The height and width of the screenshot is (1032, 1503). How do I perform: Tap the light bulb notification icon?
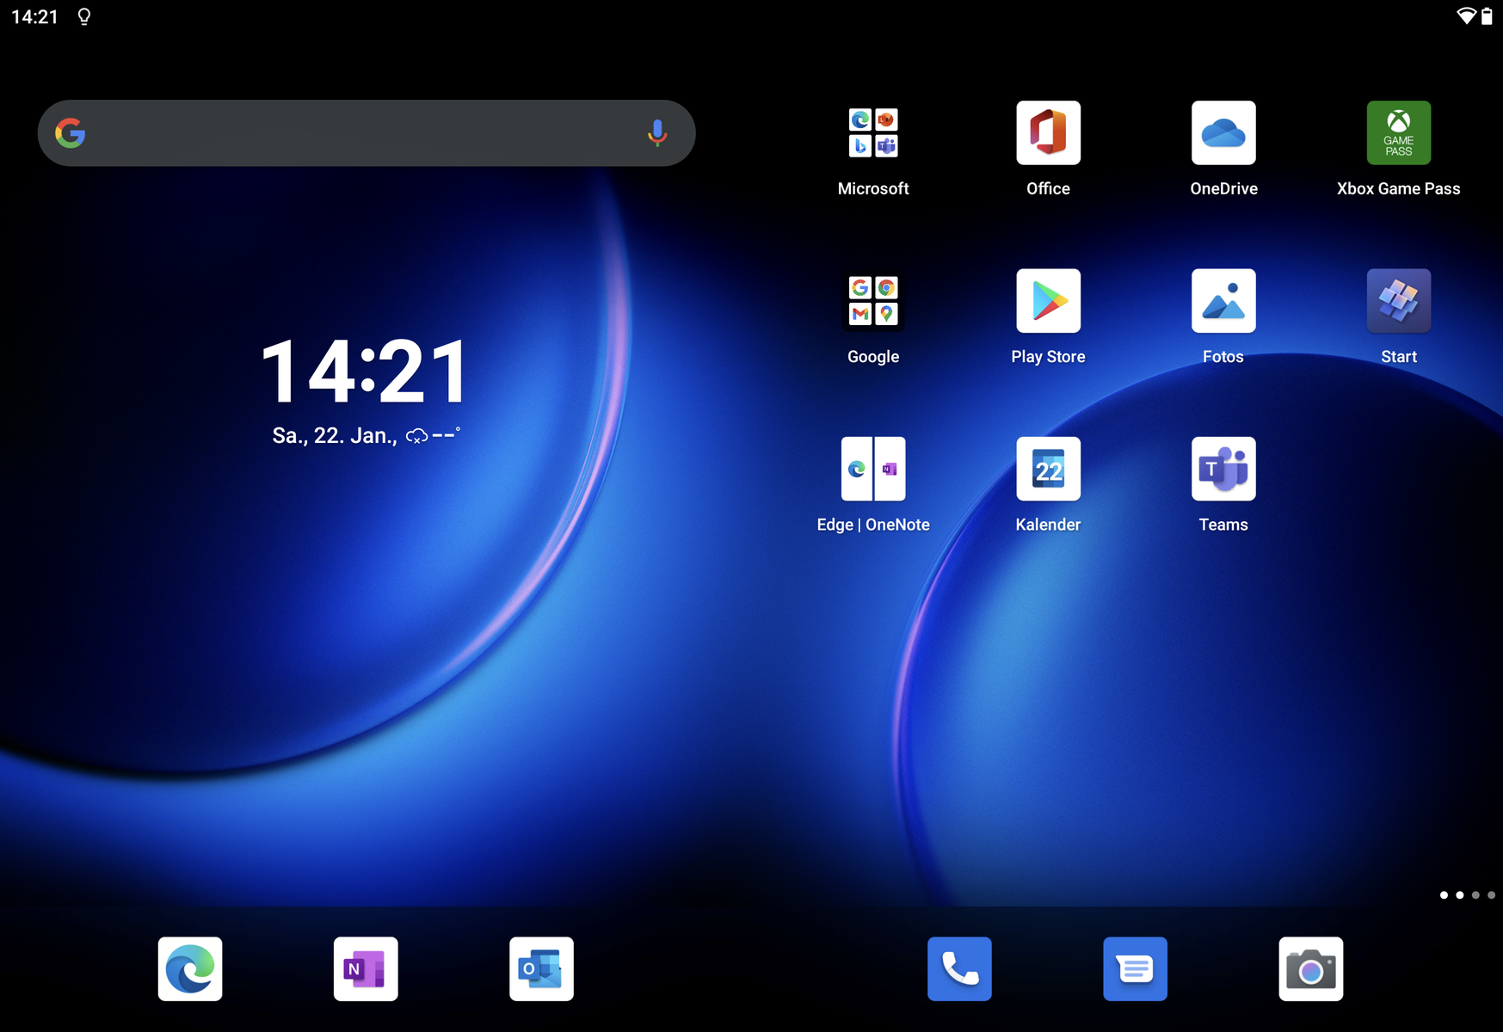pyautogui.click(x=84, y=16)
